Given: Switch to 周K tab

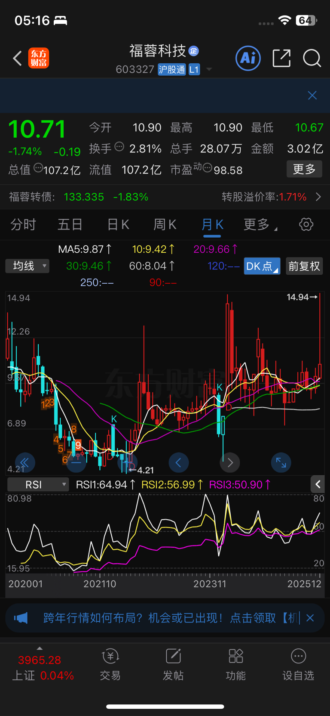Looking at the screenshot, I should [x=165, y=225].
